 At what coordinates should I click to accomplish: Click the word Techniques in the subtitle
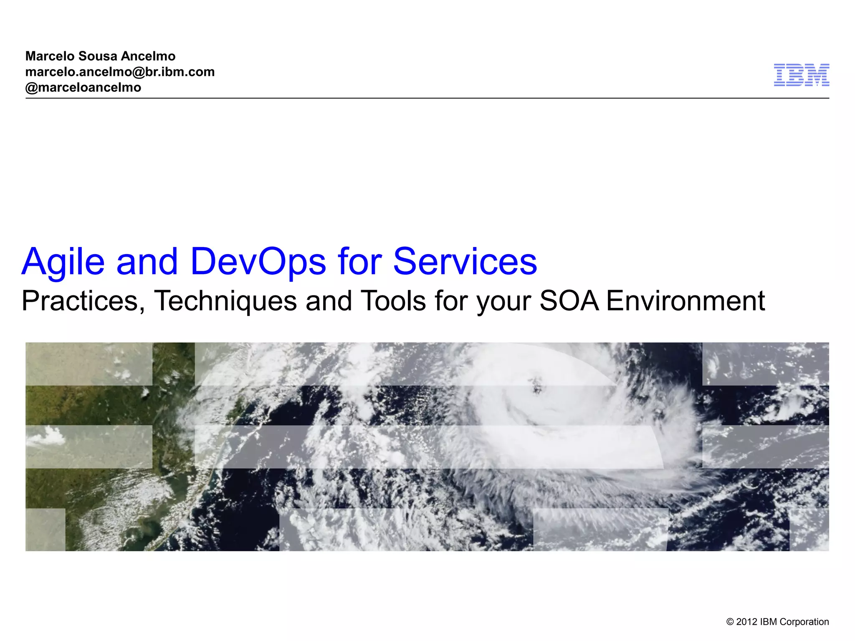click(225, 301)
